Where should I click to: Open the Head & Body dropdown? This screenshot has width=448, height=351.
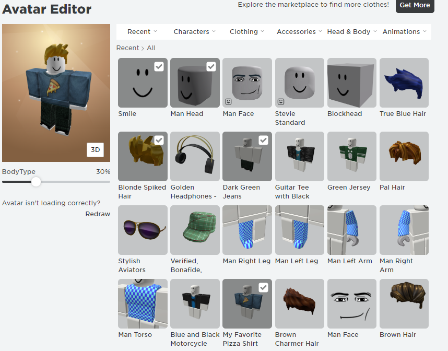[x=352, y=32]
